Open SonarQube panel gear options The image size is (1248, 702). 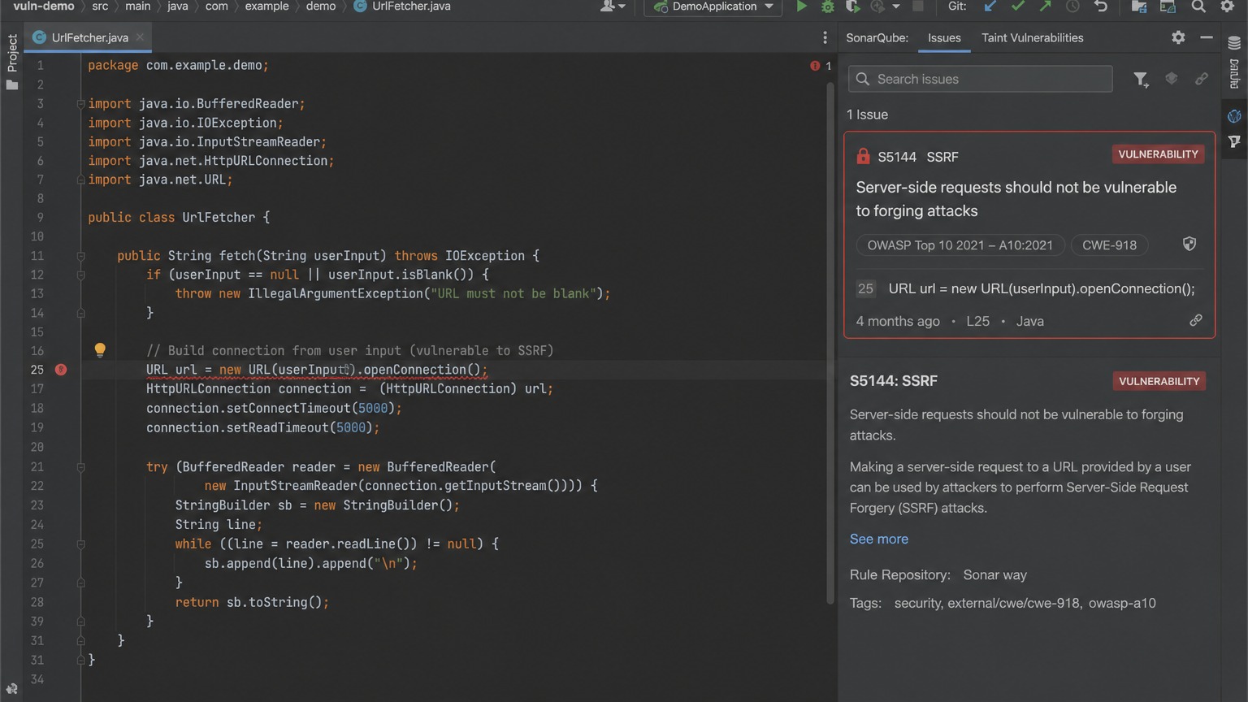point(1178,37)
